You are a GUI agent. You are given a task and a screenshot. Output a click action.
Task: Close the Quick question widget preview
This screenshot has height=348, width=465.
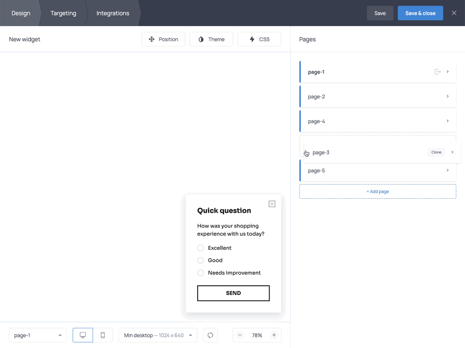[x=272, y=203]
